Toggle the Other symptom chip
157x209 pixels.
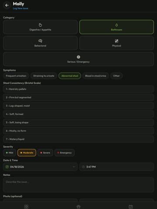[116, 76]
